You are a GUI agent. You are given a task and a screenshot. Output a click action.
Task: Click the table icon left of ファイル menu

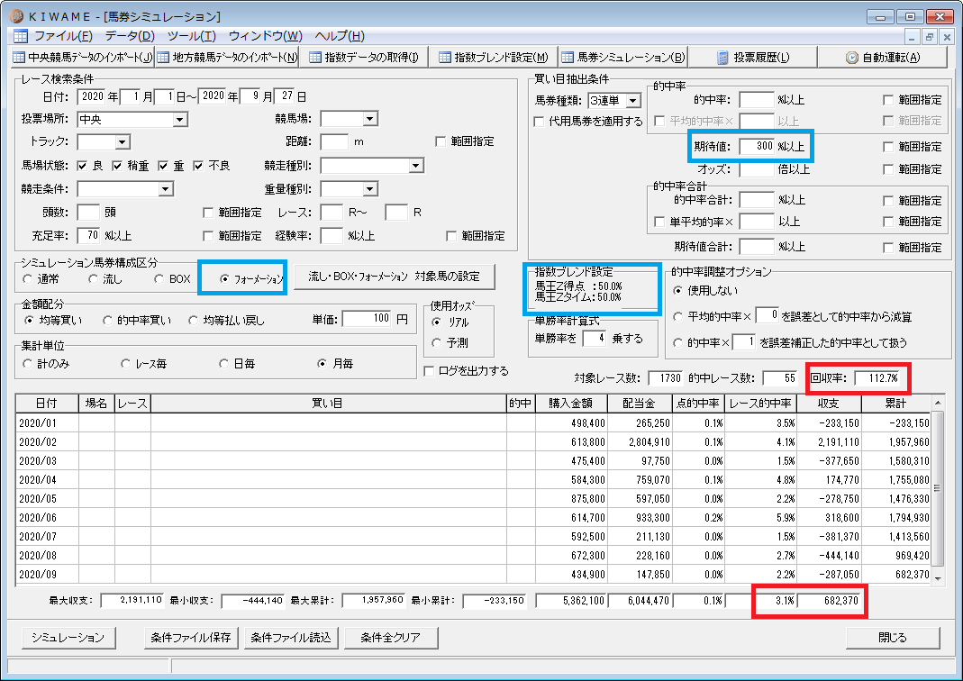20,36
